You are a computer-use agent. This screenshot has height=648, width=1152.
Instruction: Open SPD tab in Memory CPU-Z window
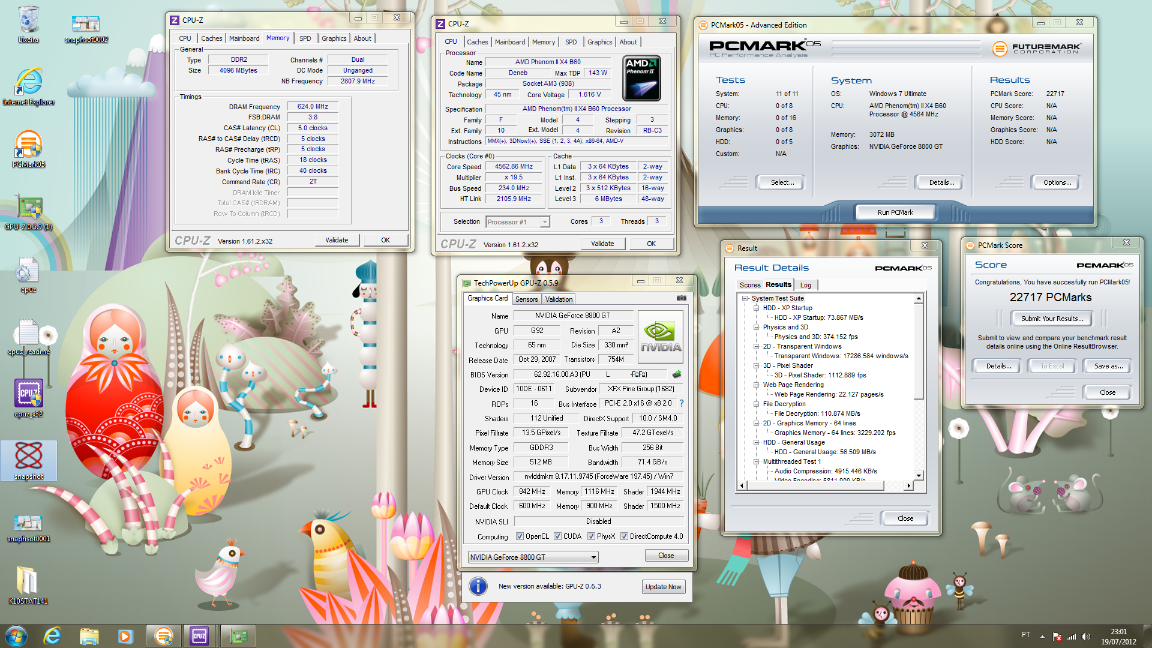305,38
